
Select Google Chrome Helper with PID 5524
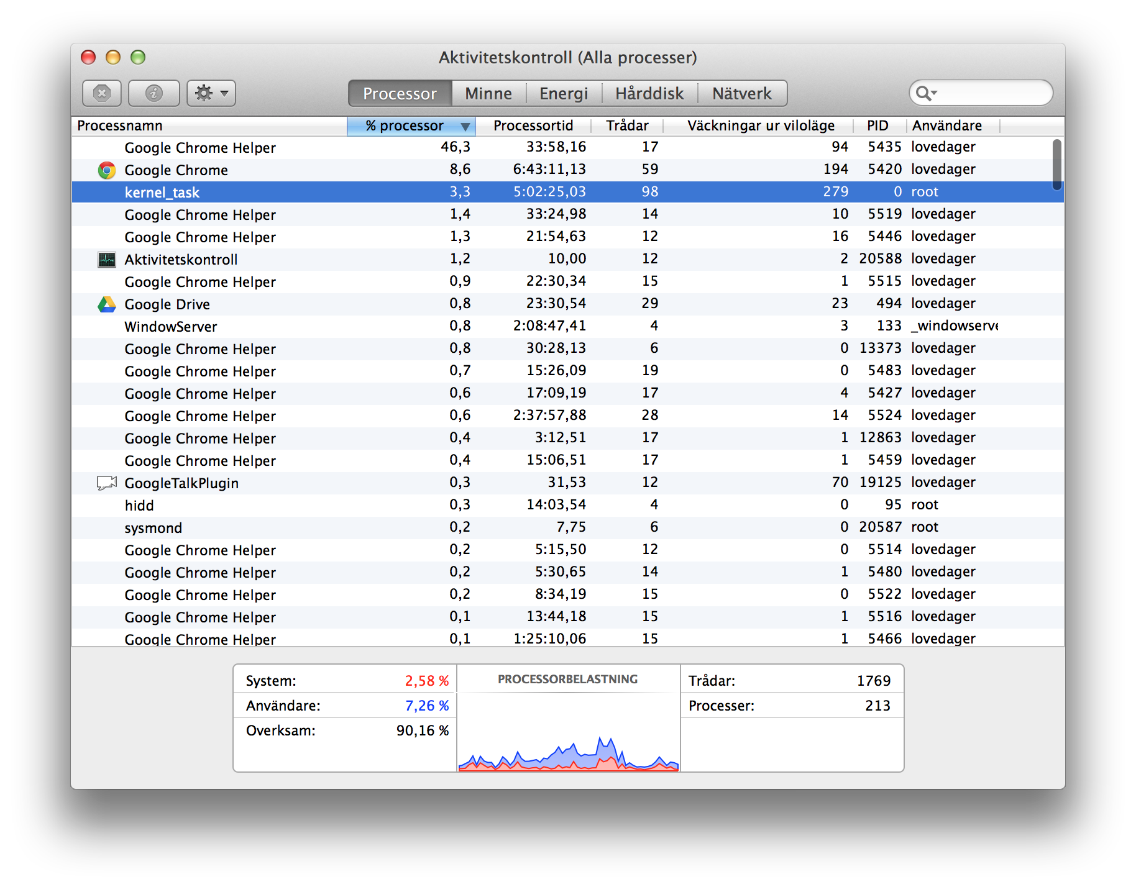pyautogui.click(x=567, y=416)
